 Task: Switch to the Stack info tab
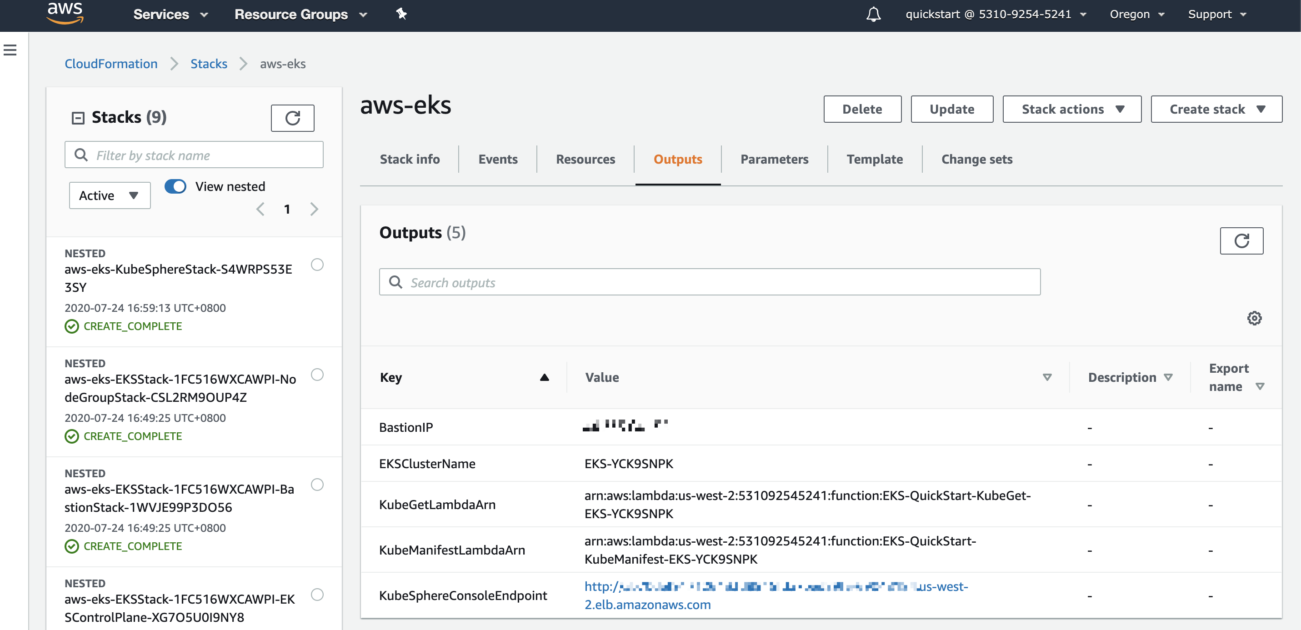coord(410,160)
